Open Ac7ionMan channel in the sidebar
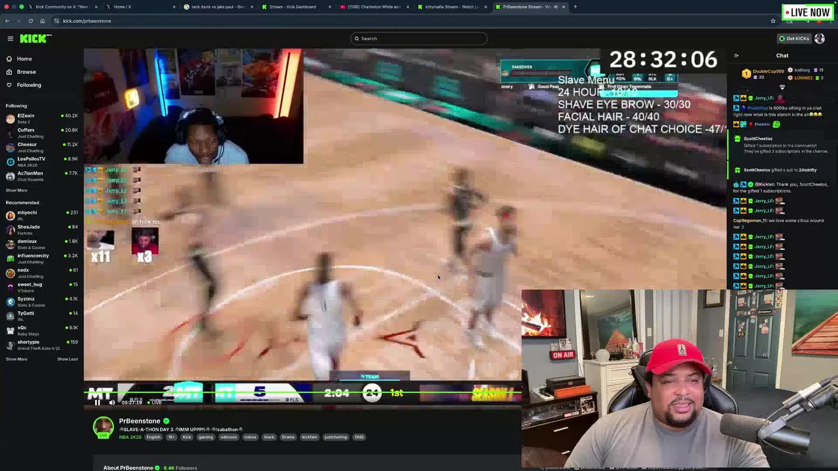The height and width of the screenshot is (471, 838). (42, 176)
